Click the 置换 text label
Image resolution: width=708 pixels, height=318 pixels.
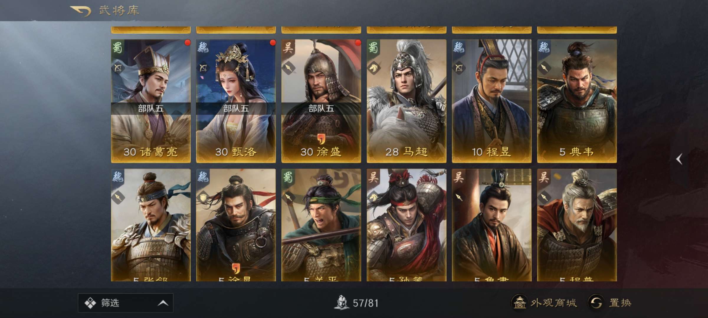pos(620,303)
